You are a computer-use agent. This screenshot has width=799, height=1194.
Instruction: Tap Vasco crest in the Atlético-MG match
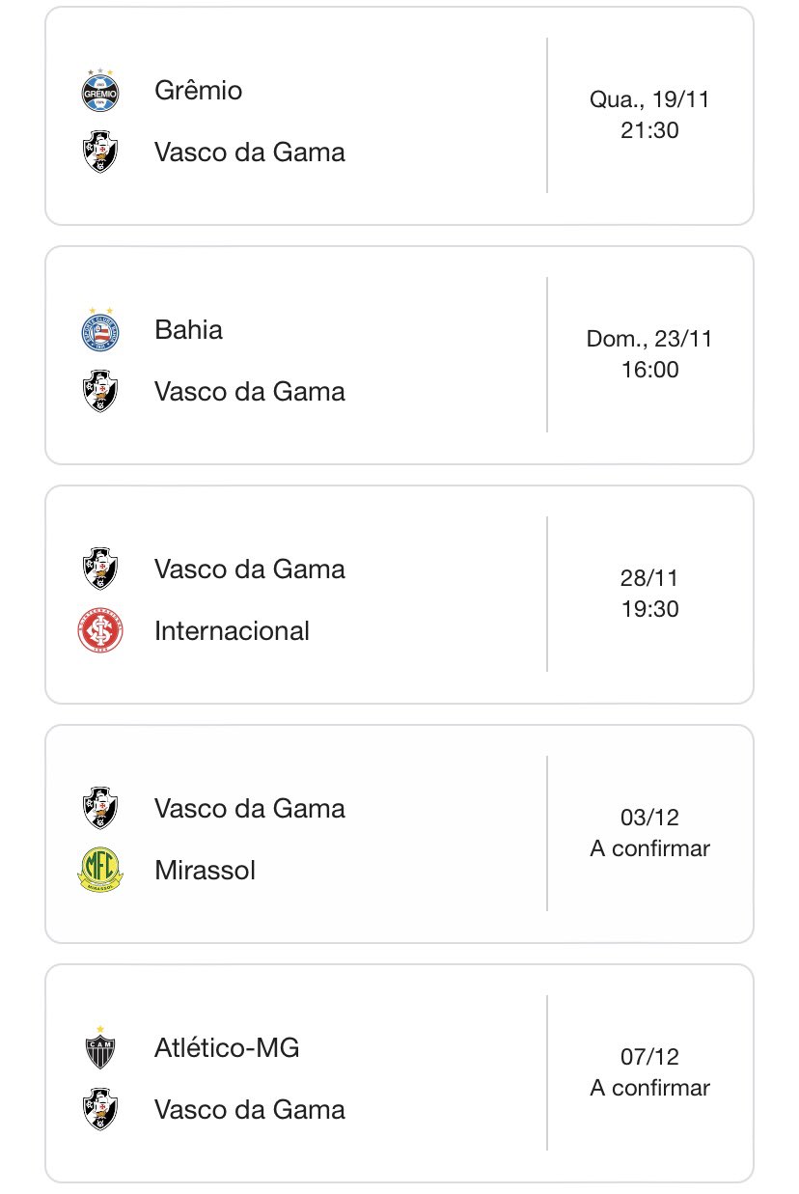99,1110
